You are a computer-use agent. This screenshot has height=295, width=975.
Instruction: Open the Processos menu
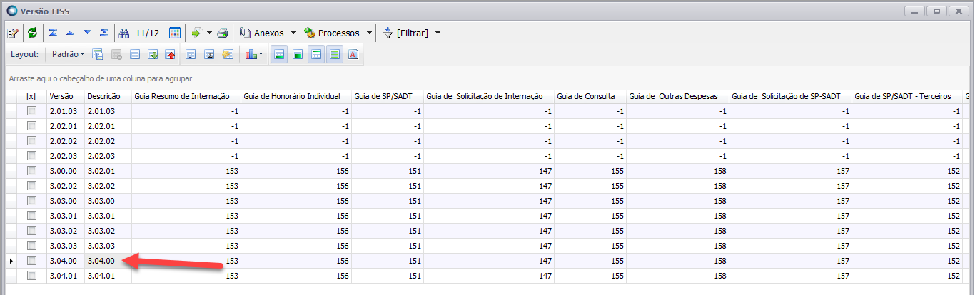click(x=332, y=33)
